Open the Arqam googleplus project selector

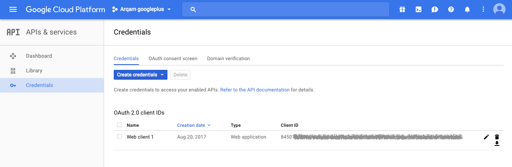(141, 9)
